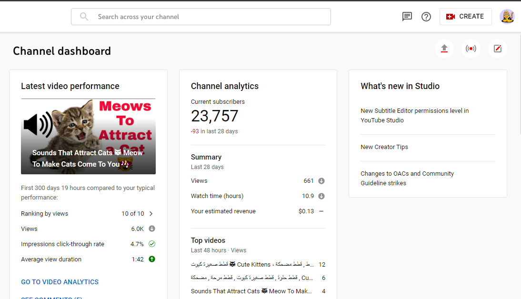The height and width of the screenshot is (299, 521).
Task: Click the down arrow beside 661 views
Action: coord(321,181)
